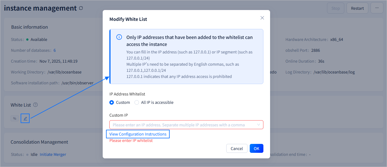Open the more actions ellipsis menu

[x=377, y=8]
